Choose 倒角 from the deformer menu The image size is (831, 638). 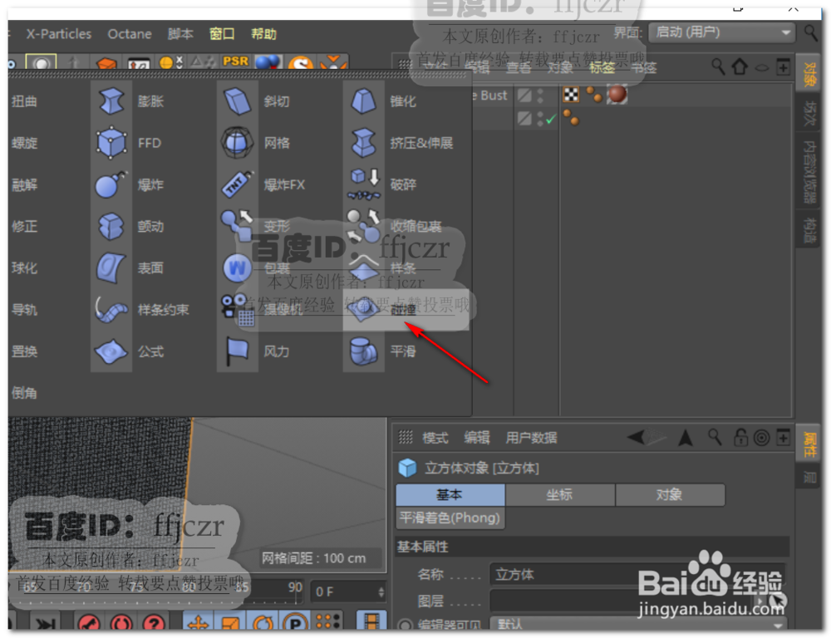point(25,393)
